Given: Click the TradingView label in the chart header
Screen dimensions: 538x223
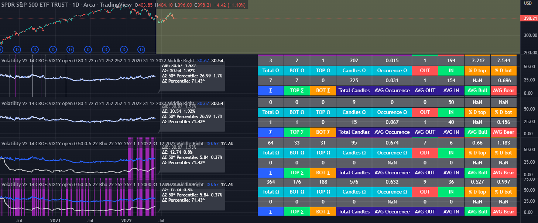Looking at the screenshot, I should click(115, 5).
